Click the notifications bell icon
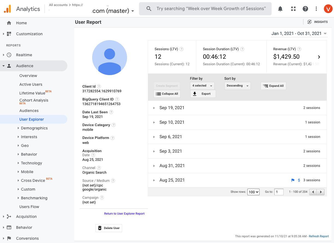This screenshot has height=243, width=334. tap(280, 8)
